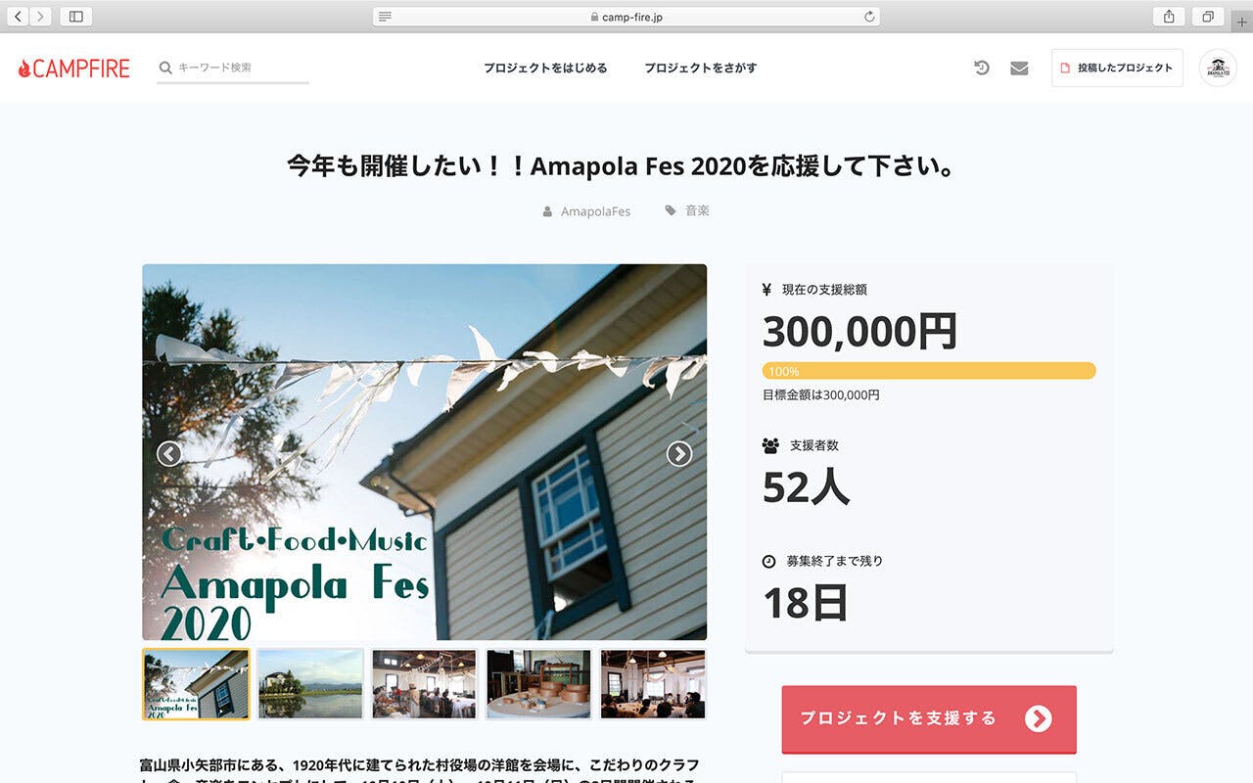This screenshot has width=1253, height=783.
Task: Show previous slide with left arrow
Action: (169, 453)
